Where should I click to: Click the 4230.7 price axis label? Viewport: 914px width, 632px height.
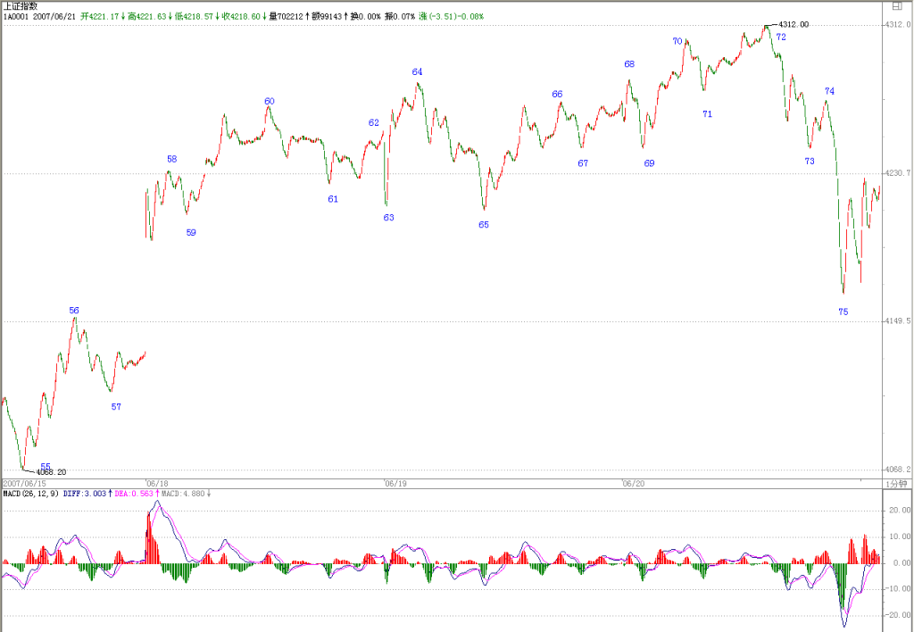pyautogui.click(x=898, y=173)
